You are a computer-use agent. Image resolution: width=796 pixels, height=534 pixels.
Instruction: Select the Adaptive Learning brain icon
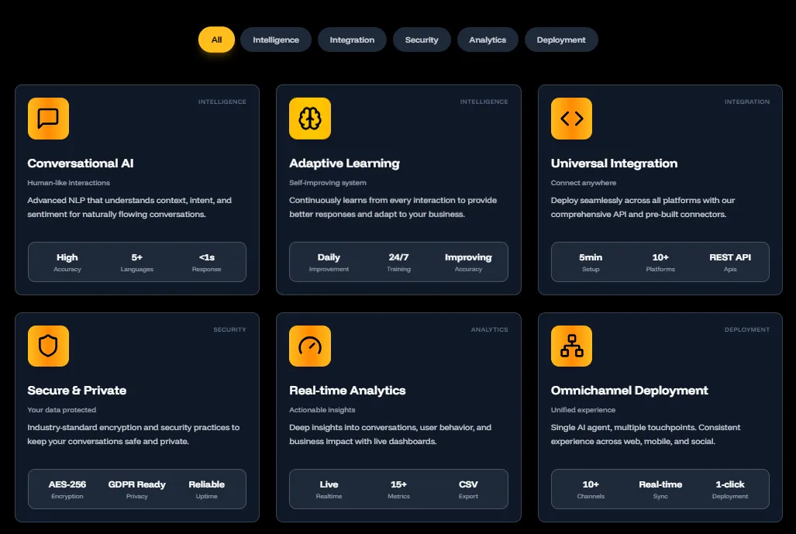coord(309,119)
